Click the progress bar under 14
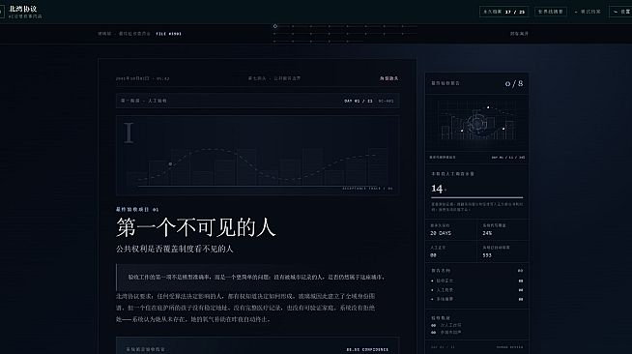 pyautogui.click(x=476, y=197)
